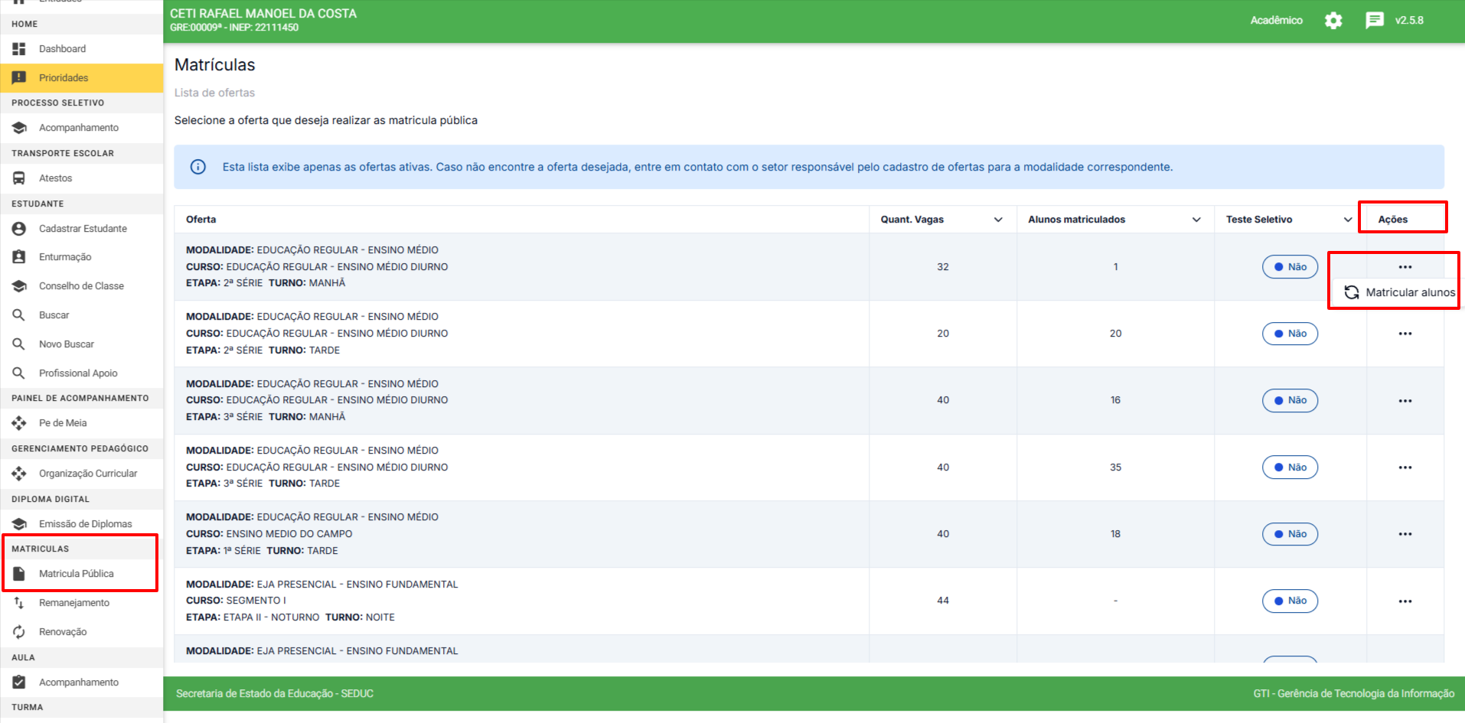The height and width of the screenshot is (723, 1465).
Task: Toggle 'Não' chip for 3ª Série Manhã row
Action: coord(1290,400)
